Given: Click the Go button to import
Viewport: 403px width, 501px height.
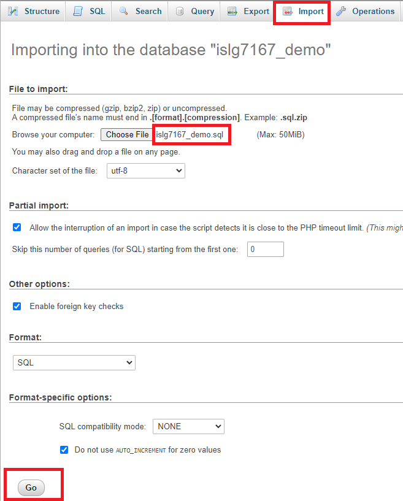Looking at the screenshot, I should coord(31,488).
